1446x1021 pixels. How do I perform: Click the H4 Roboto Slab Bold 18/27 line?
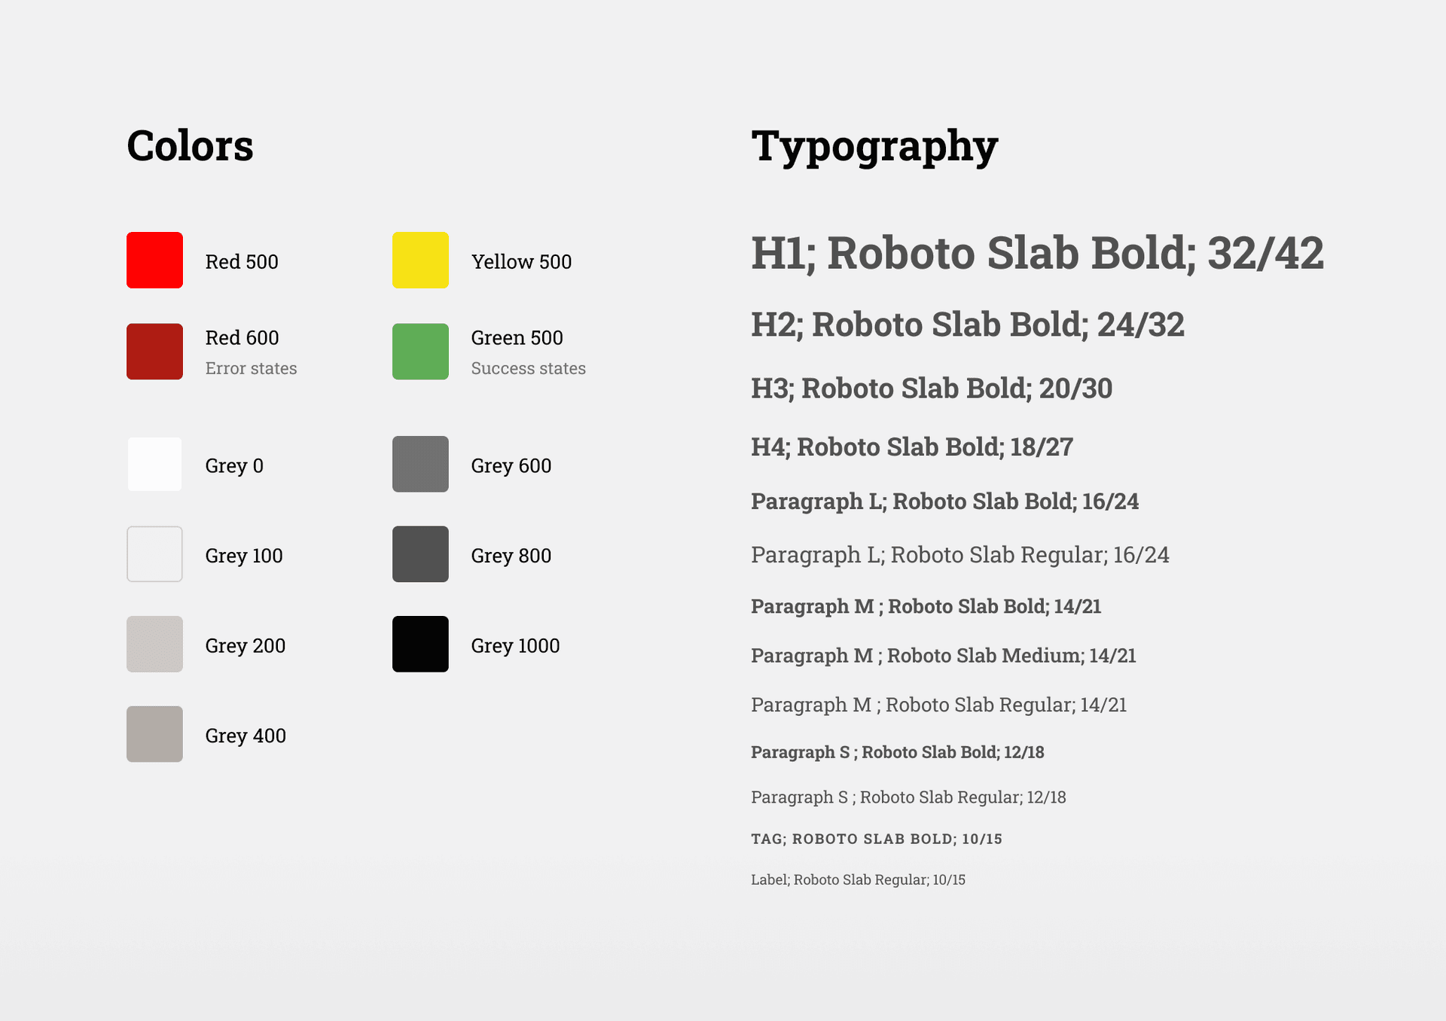point(912,447)
